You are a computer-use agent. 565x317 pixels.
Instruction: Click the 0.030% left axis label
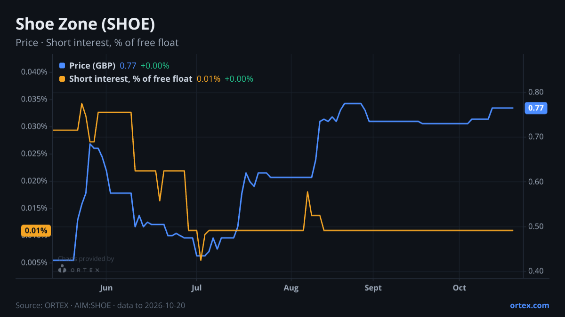pyautogui.click(x=34, y=126)
